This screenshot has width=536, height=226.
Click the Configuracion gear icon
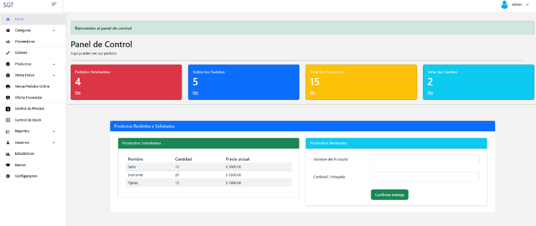8,176
